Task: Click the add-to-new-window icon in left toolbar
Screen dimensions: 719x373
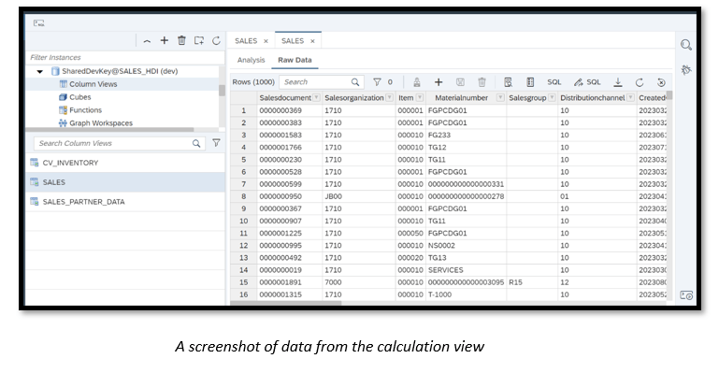Action: [x=199, y=41]
